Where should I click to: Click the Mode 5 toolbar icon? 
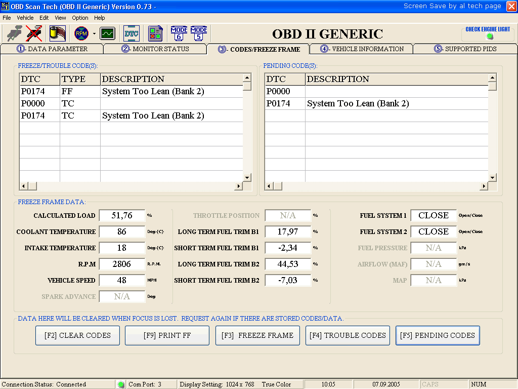tap(199, 33)
